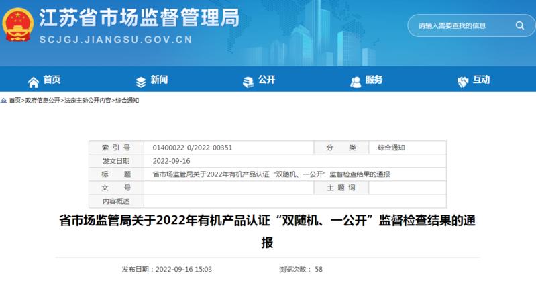The height and width of the screenshot is (281, 536).
Task: Click the bold article headline
Action: pyautogui.click(x=267, y=231)
